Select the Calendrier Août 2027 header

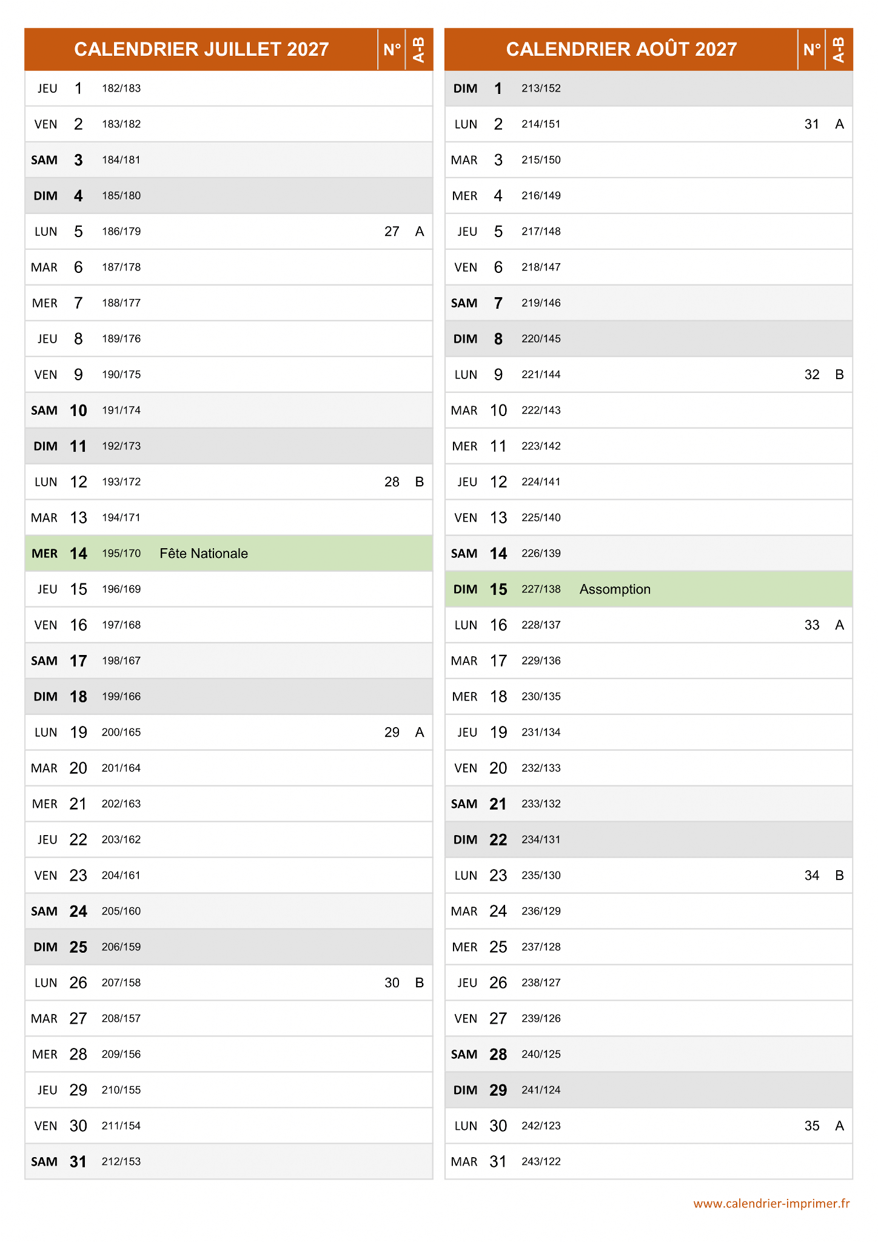621,49
